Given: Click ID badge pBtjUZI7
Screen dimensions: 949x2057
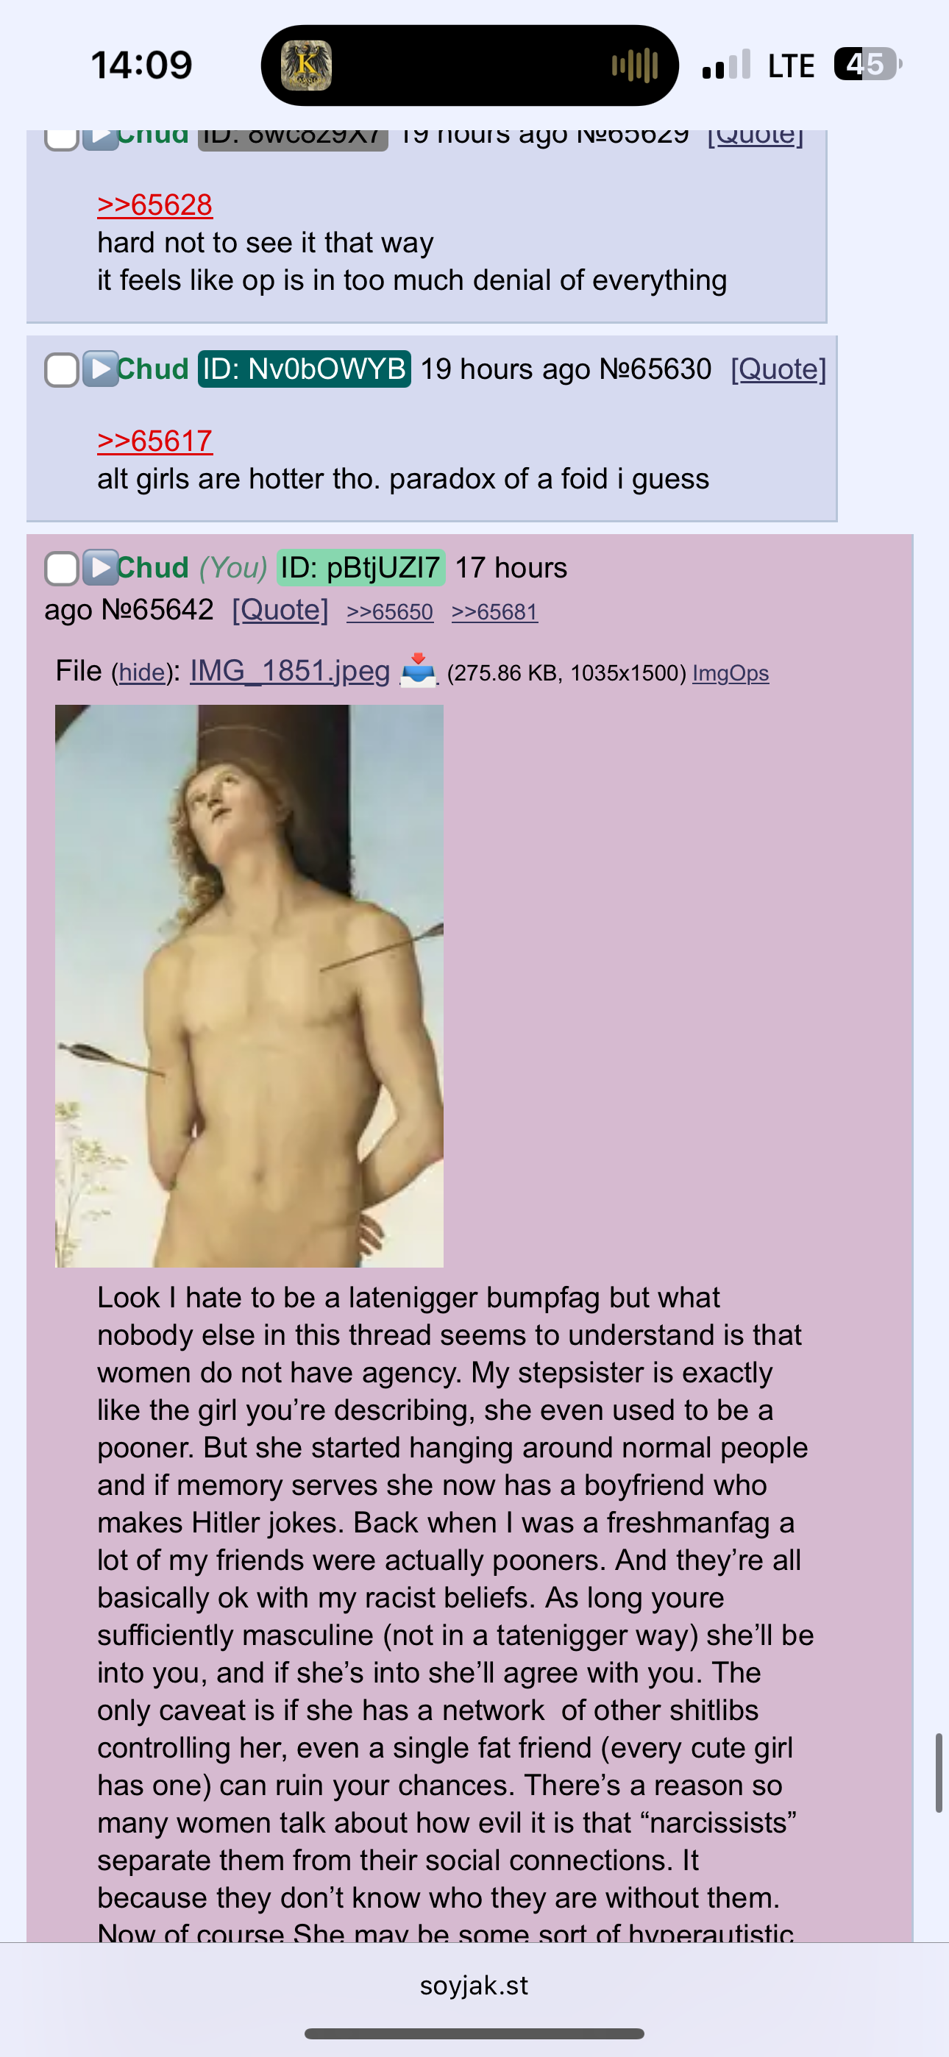Looking at the screenshot, I should [x=360, y=568].
